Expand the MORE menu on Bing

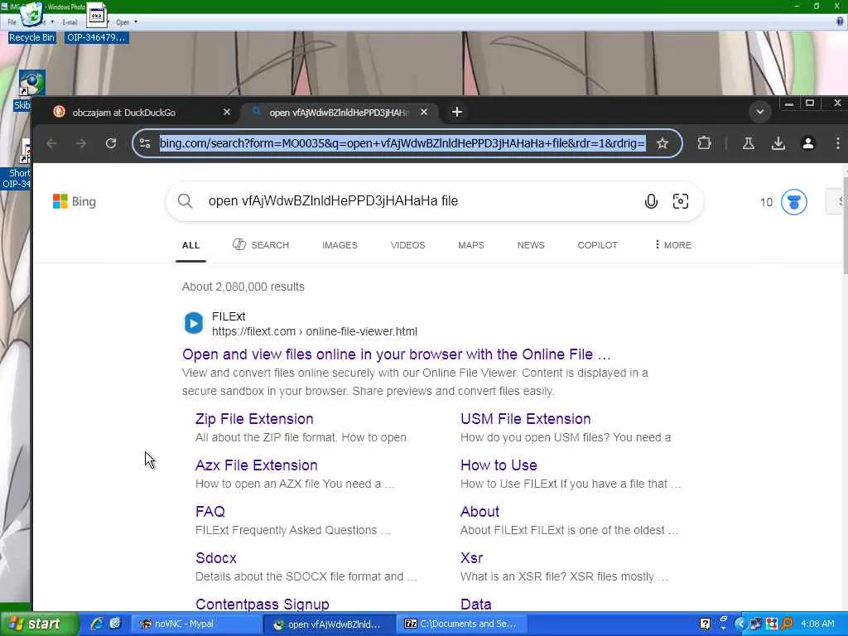[x=672, y=245]
